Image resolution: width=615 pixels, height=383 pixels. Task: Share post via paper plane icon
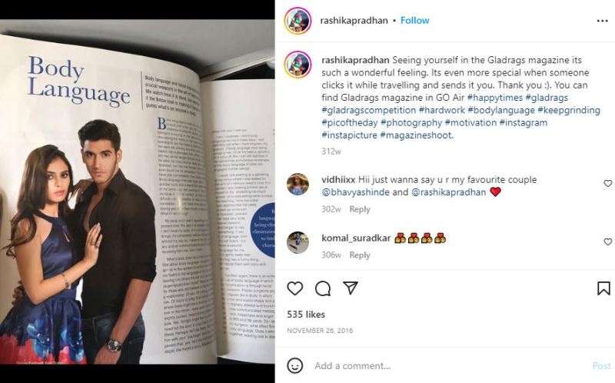click(351, 288)
